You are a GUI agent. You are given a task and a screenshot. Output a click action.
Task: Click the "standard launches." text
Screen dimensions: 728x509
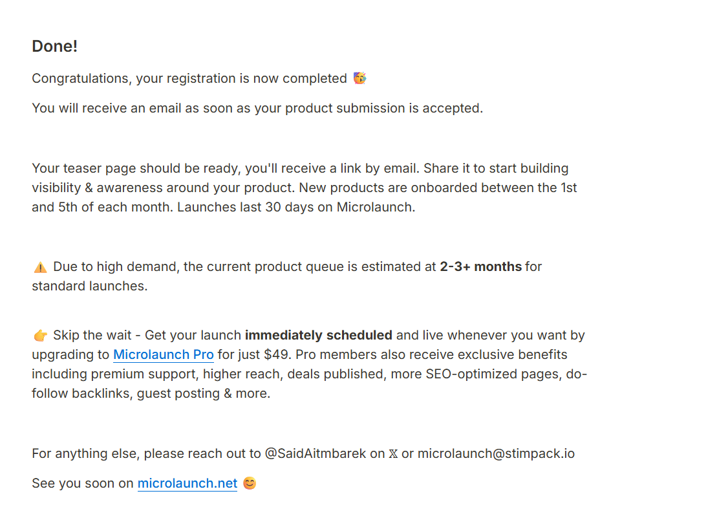(90, 286)
